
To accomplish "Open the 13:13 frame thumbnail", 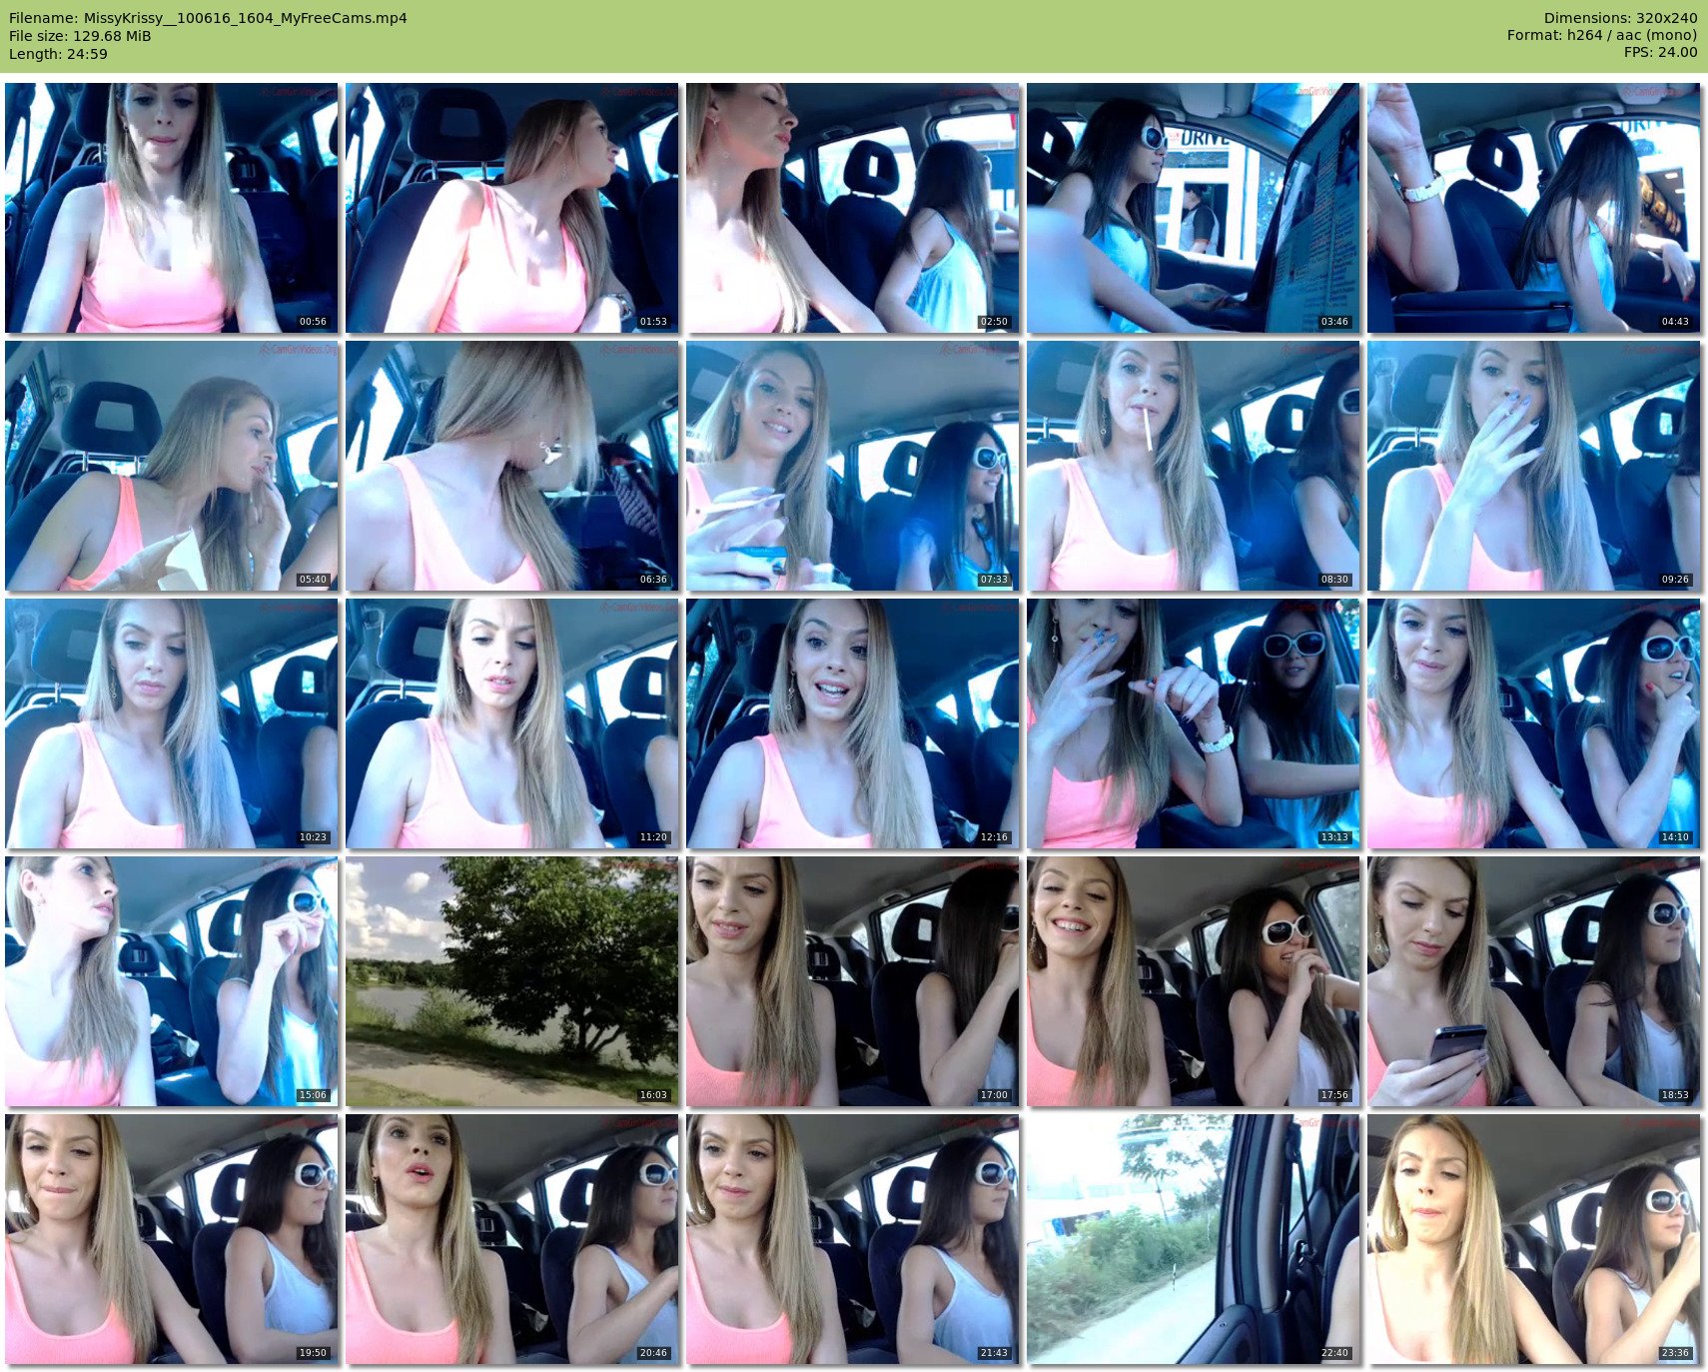I will (1193, 723).
